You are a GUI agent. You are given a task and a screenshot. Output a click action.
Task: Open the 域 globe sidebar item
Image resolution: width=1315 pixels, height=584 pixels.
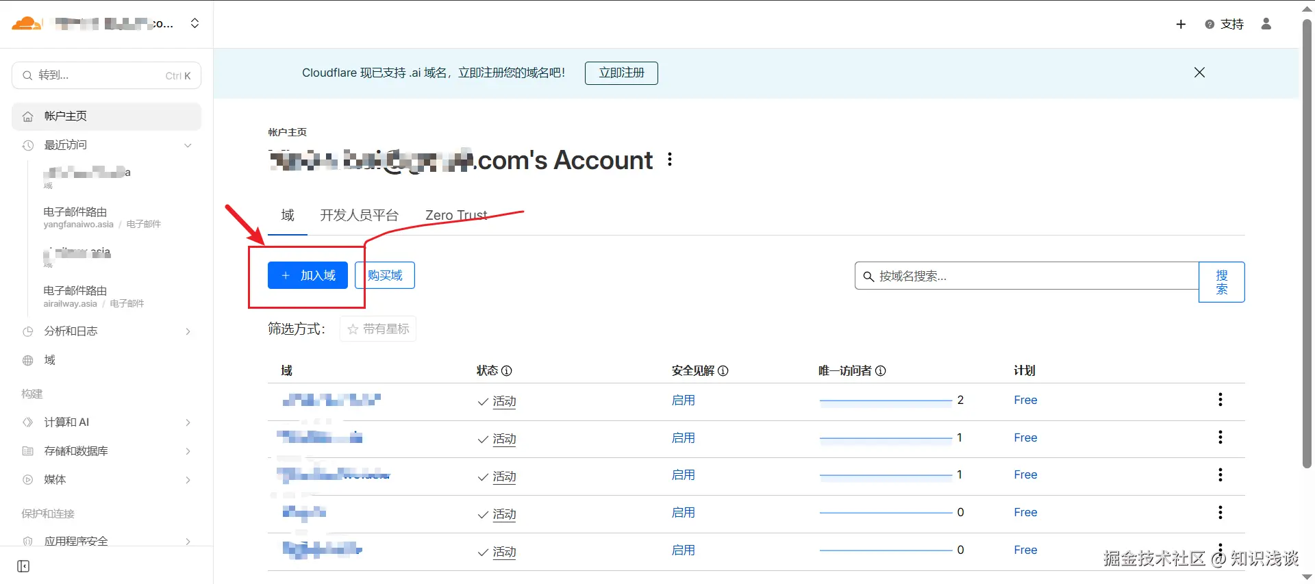click(x=106, y=360)
